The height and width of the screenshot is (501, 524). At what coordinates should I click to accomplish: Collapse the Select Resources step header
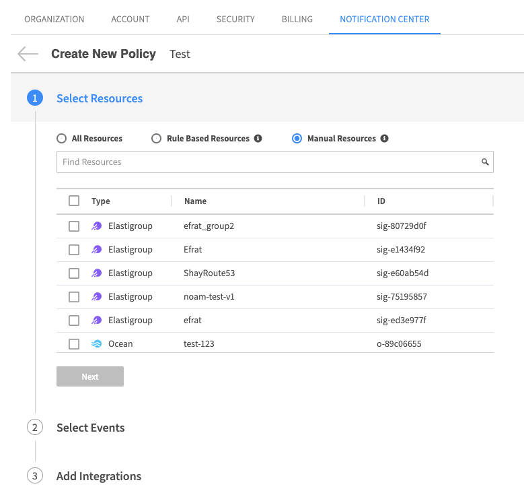click(x=100, y=98)
